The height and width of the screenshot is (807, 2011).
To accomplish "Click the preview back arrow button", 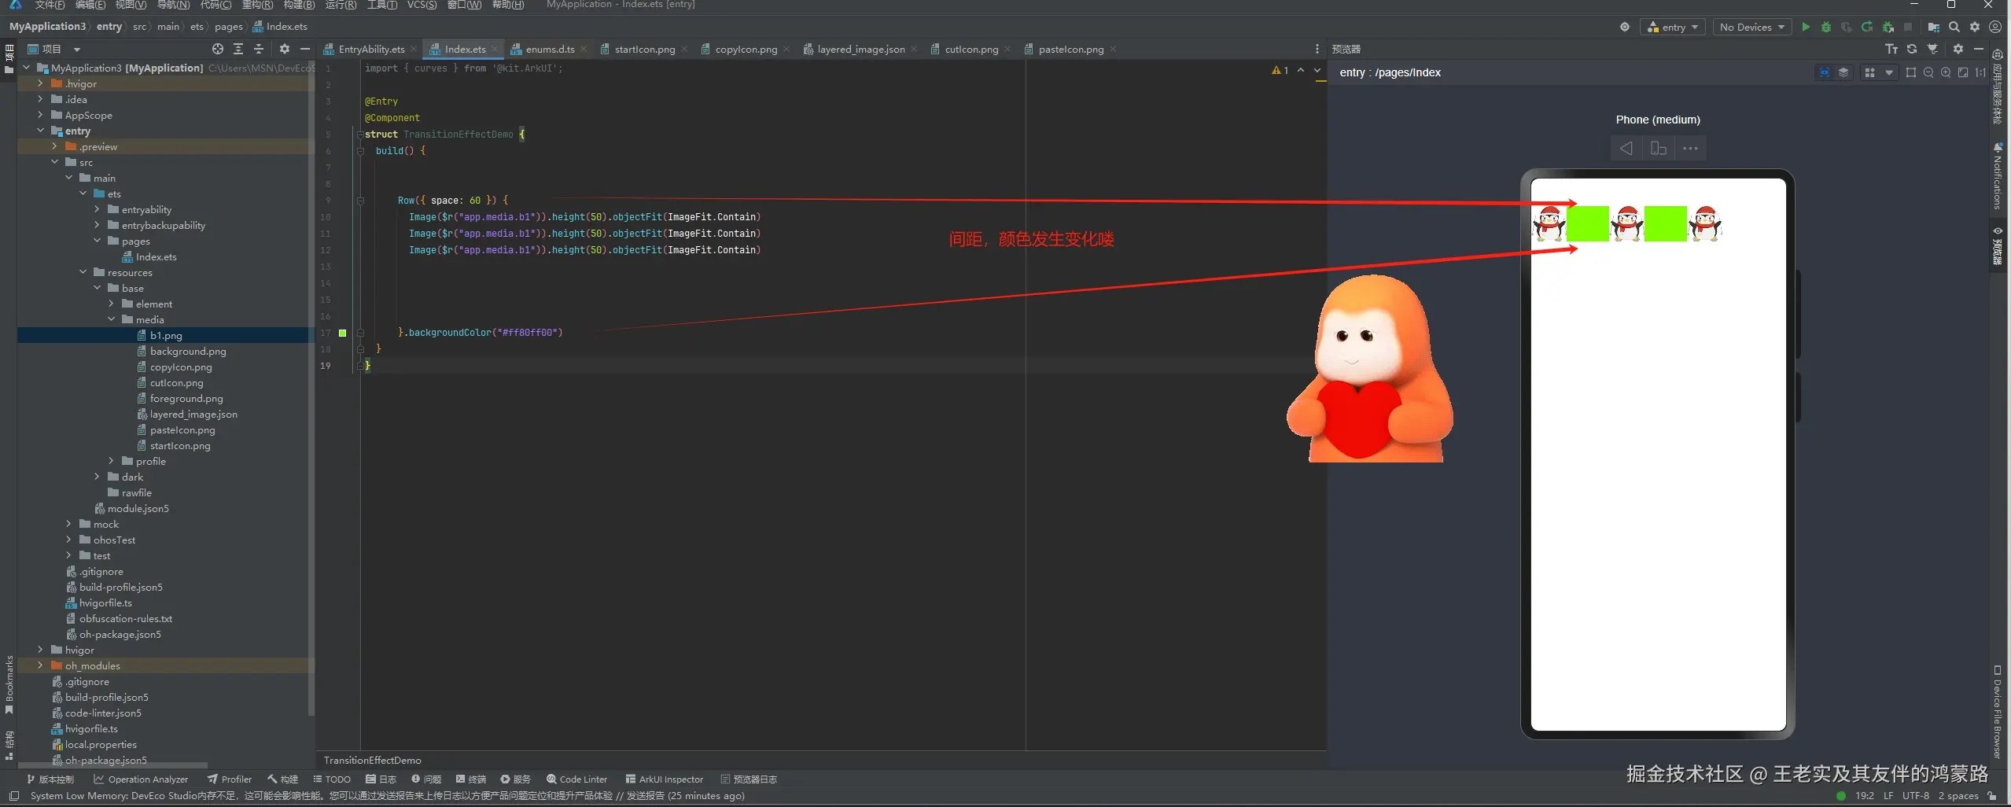I will click(x=1626, y=148).
